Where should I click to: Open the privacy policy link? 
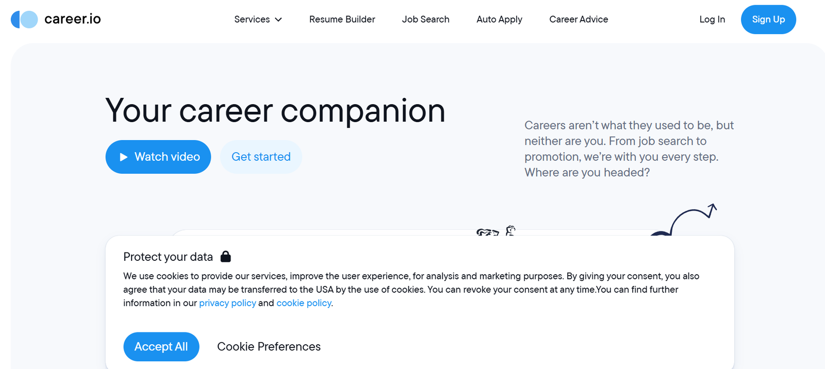[x=227, y=303]
